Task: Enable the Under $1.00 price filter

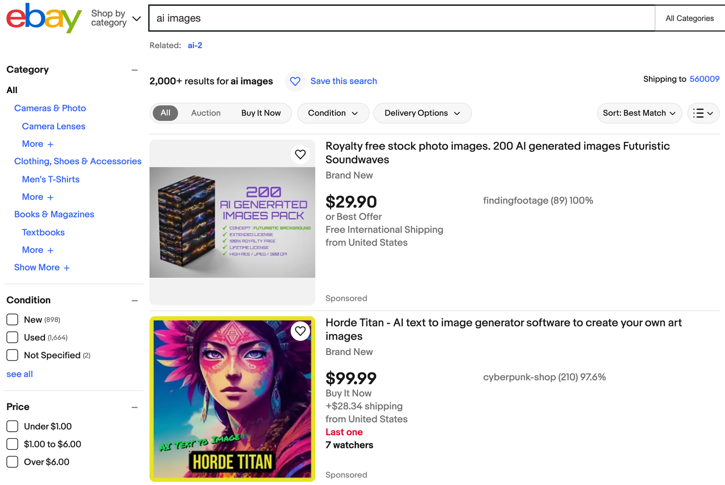Action: pyautogui.click(x=12, y=426)
